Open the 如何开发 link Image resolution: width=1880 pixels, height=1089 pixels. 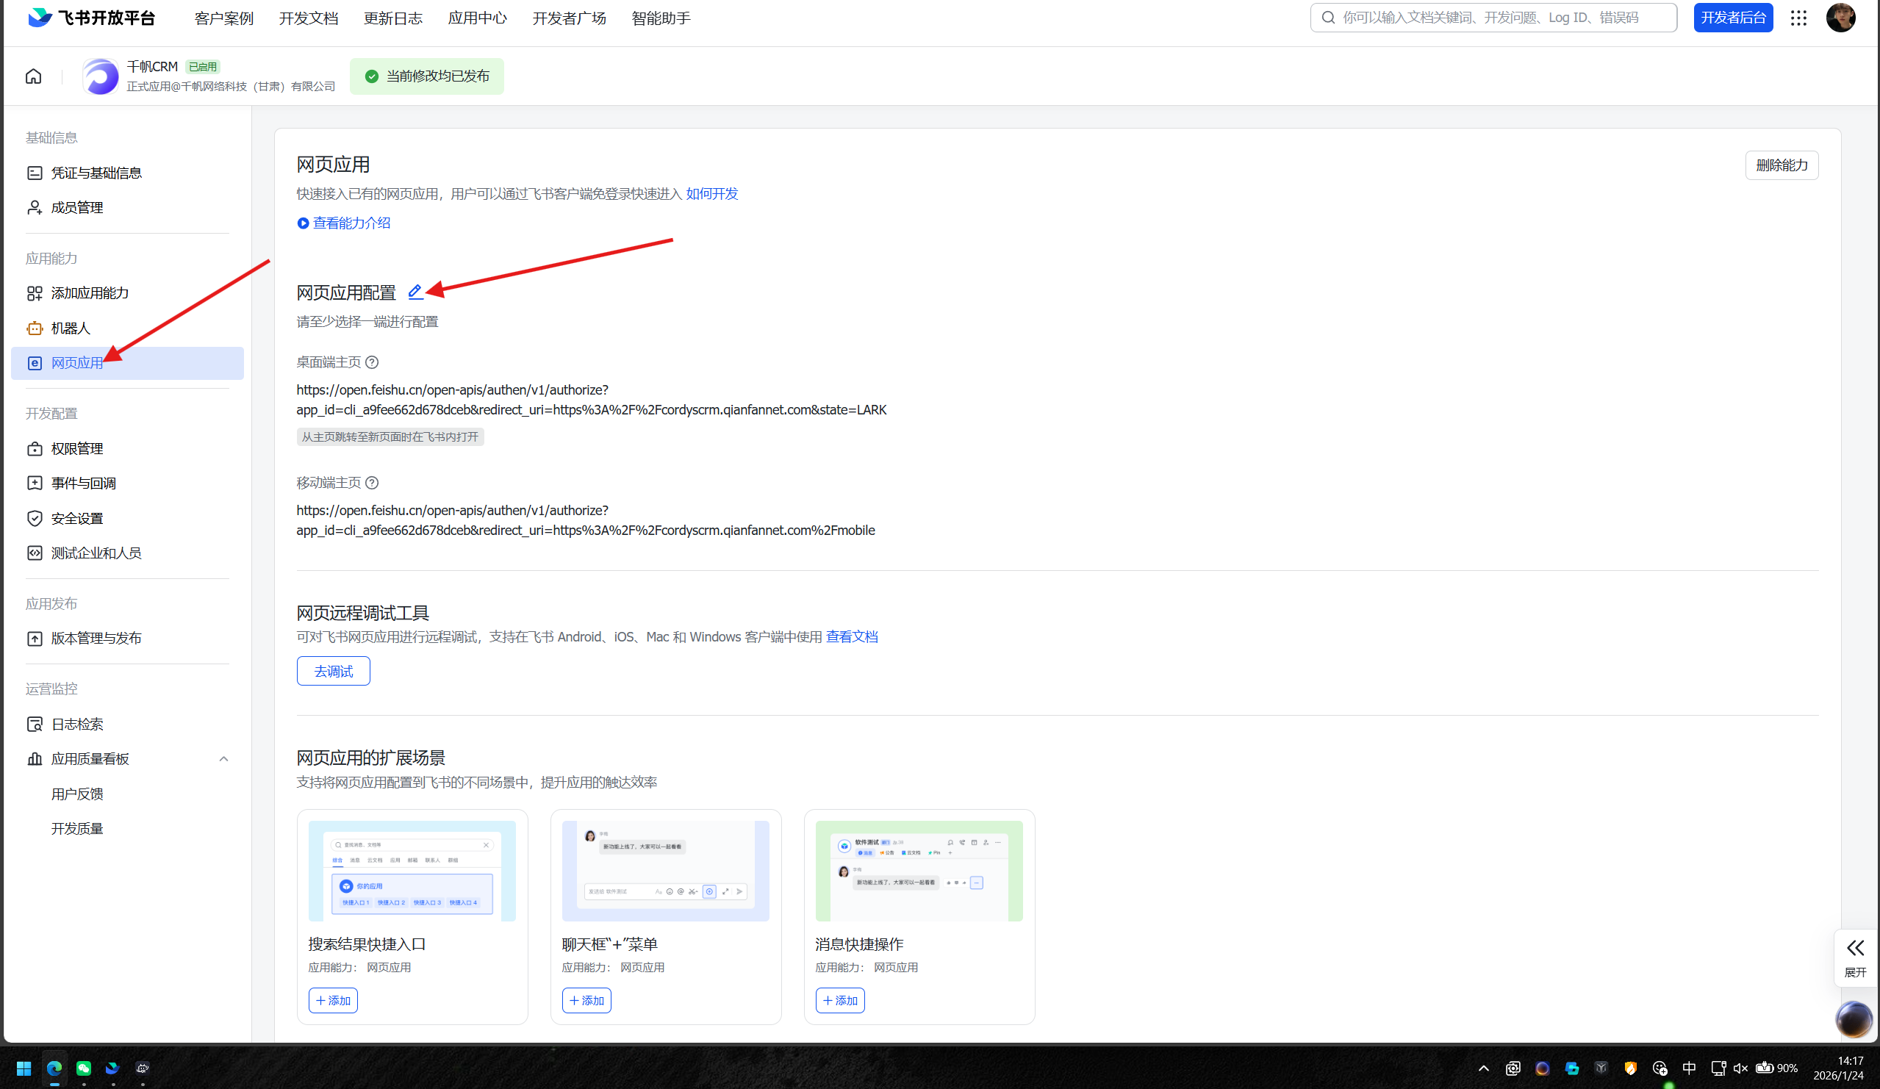711,194
